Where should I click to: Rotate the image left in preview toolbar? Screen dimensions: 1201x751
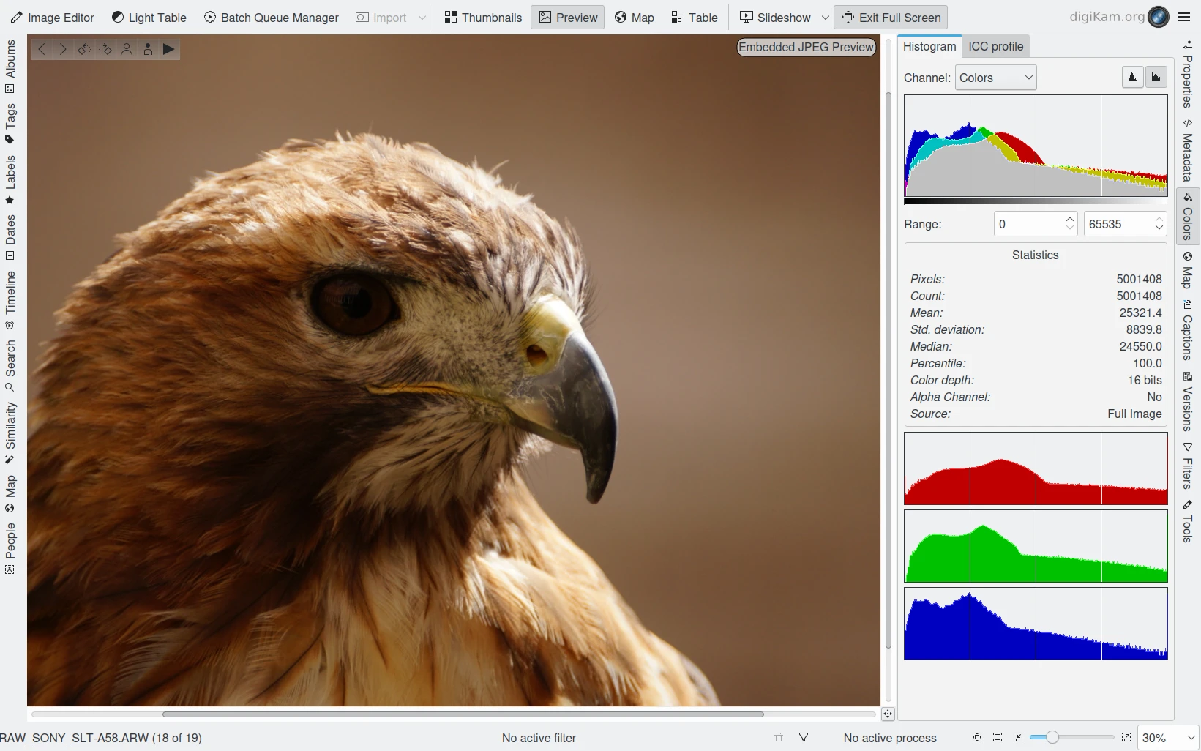click(x=84, y=49)
